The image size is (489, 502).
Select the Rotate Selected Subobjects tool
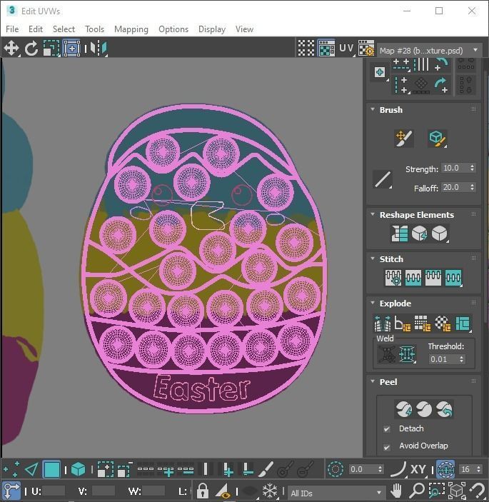pyautogui.click(x=31, y=49)
